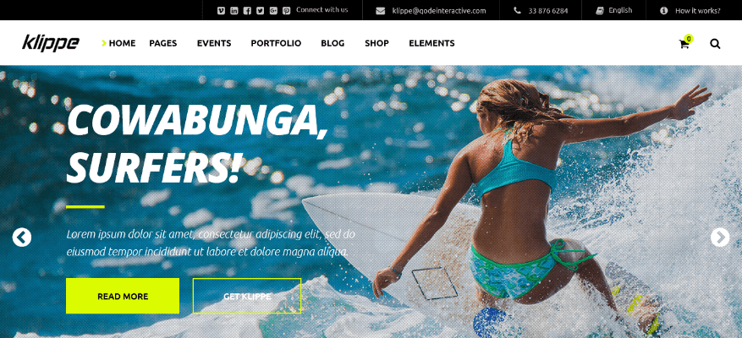Open the Pinterest social icon
The height and width of the screenshot is (338, 742).
286,10
